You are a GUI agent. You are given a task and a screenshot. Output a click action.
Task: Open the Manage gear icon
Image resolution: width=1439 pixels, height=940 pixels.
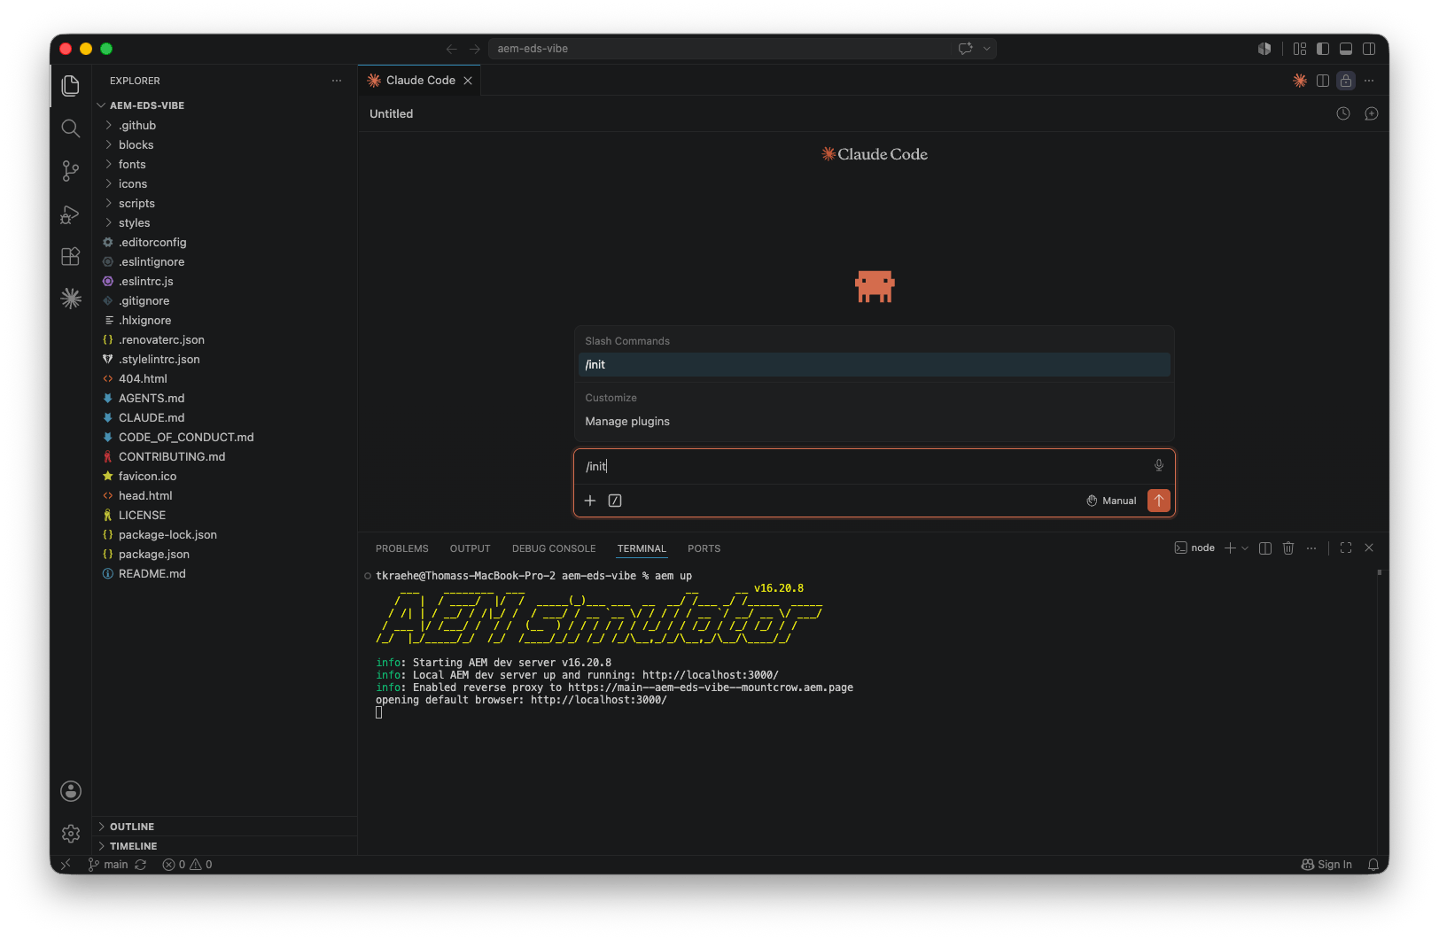[71, 834]
